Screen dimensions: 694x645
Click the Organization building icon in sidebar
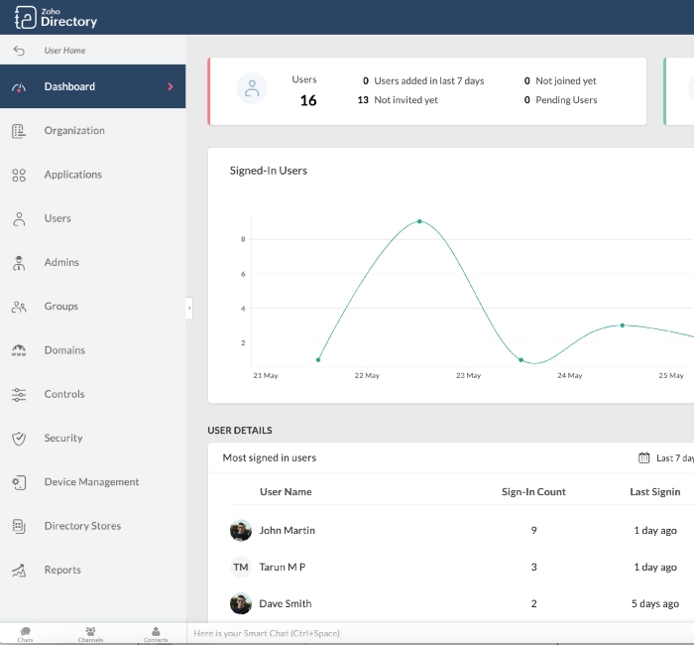pos(19,131)
